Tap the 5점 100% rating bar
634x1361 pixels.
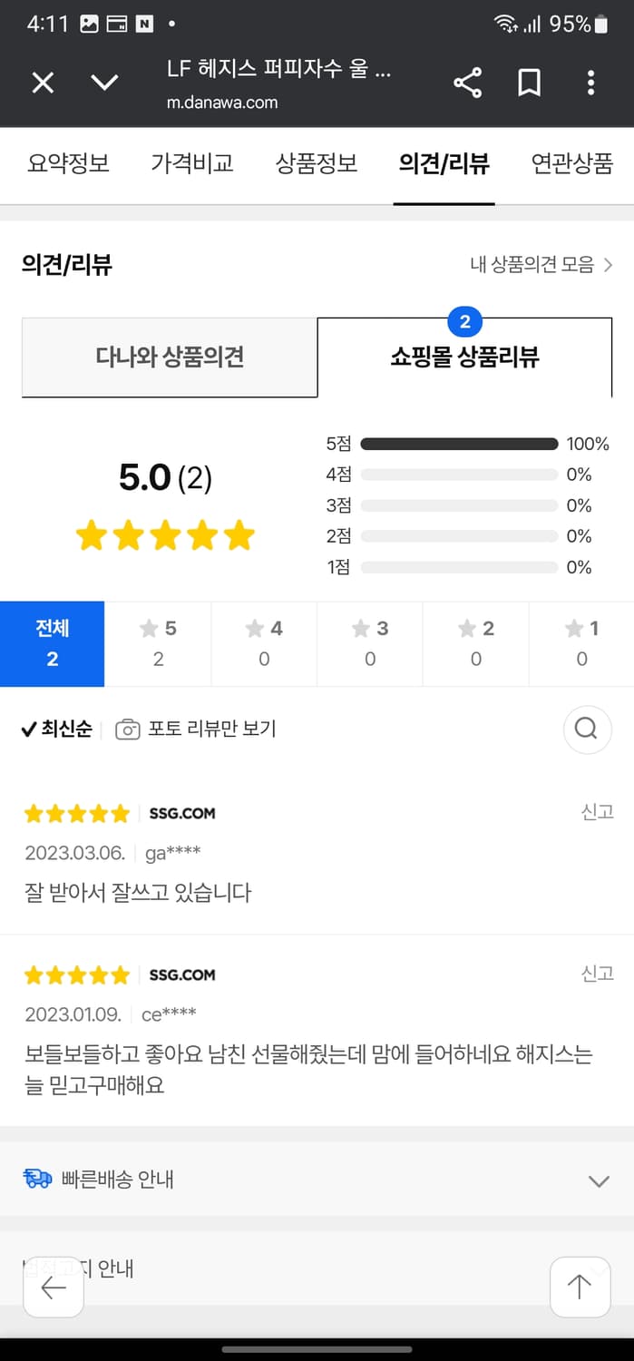point(459,444)
